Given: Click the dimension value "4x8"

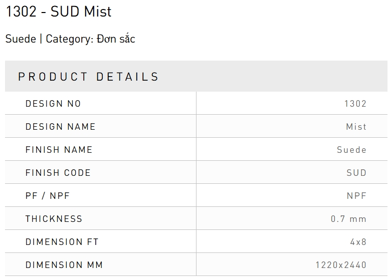Looking at the screenshot, I should point(358,242).
